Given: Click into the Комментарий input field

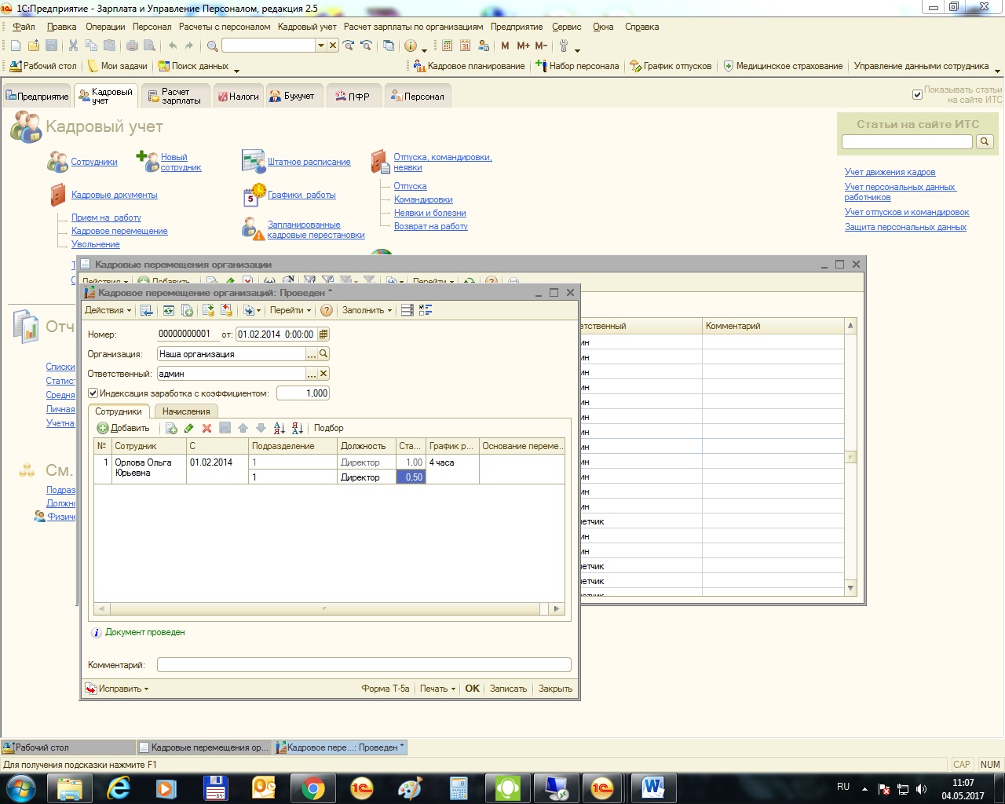Looking at the screenshot, I should 364,665.
